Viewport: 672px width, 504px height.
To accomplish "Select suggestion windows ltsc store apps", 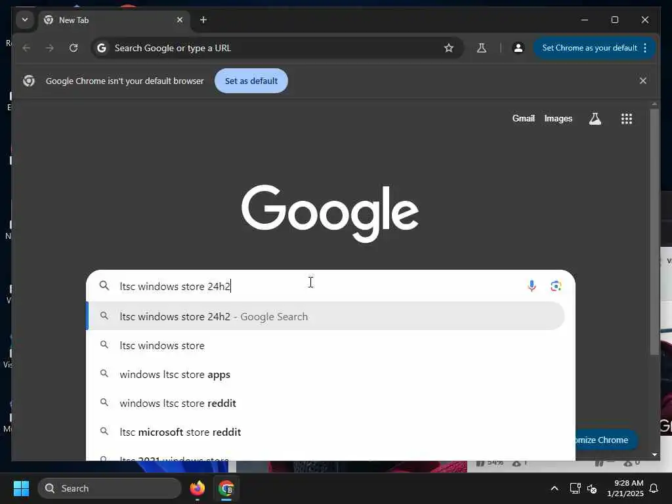I will pos(325,374).
